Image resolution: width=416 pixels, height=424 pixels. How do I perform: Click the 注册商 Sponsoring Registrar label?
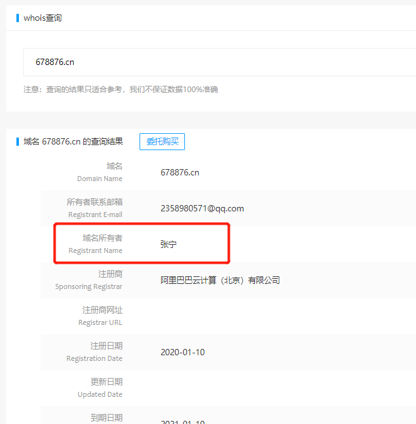click(90, 280)
